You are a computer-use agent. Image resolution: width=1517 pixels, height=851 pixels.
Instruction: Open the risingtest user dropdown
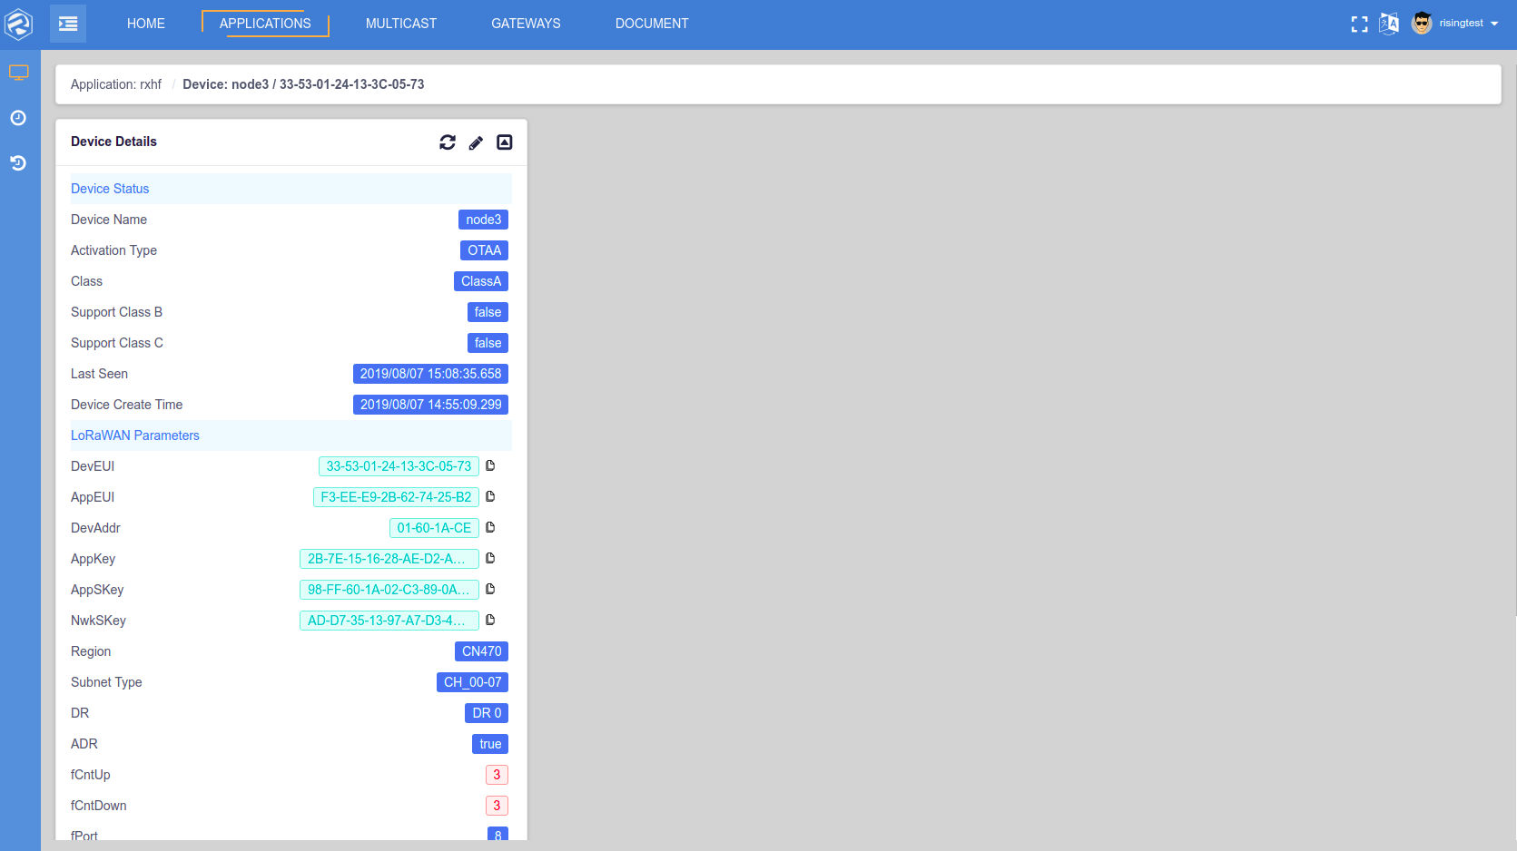pyautogui.click(x=1461, y=24)
